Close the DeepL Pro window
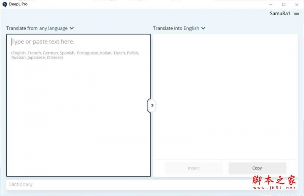304x196 pixels. pyautogui.click(x=297, y=4)
